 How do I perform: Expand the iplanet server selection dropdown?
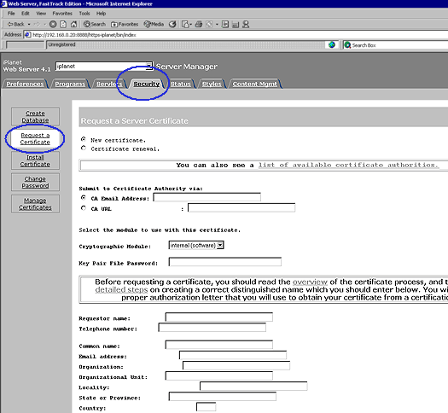tap(148, 67)
